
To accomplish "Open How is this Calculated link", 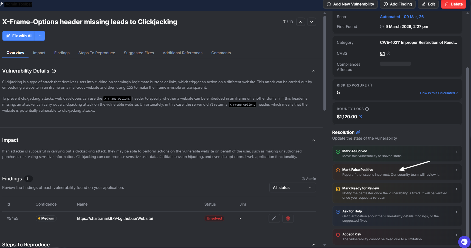I will [439, 93].
